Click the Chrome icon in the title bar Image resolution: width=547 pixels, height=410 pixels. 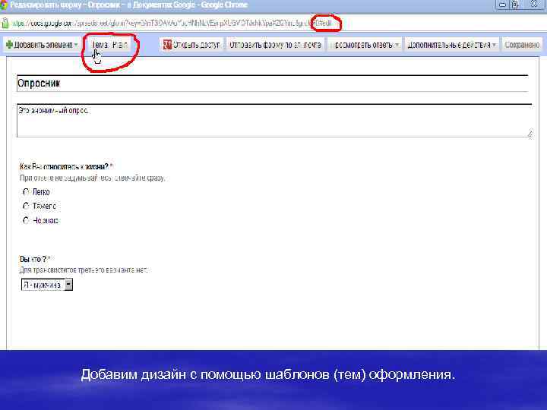[4, 5]
